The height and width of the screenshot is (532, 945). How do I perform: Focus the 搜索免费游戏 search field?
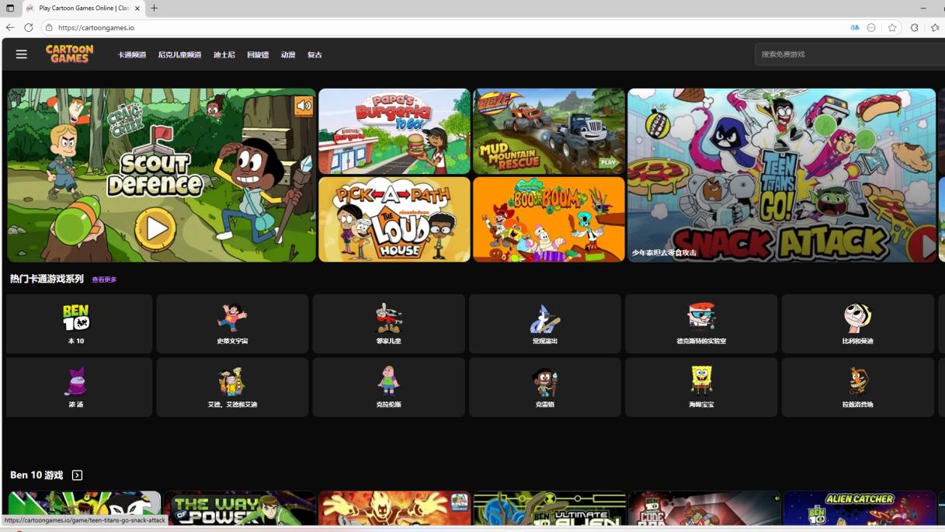tap(849, 54)
